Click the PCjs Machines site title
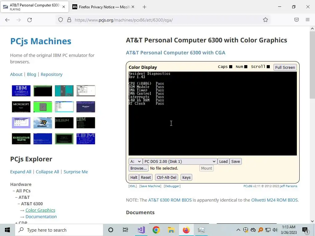The width and height of the screenshot is (315, 236). 41,41
